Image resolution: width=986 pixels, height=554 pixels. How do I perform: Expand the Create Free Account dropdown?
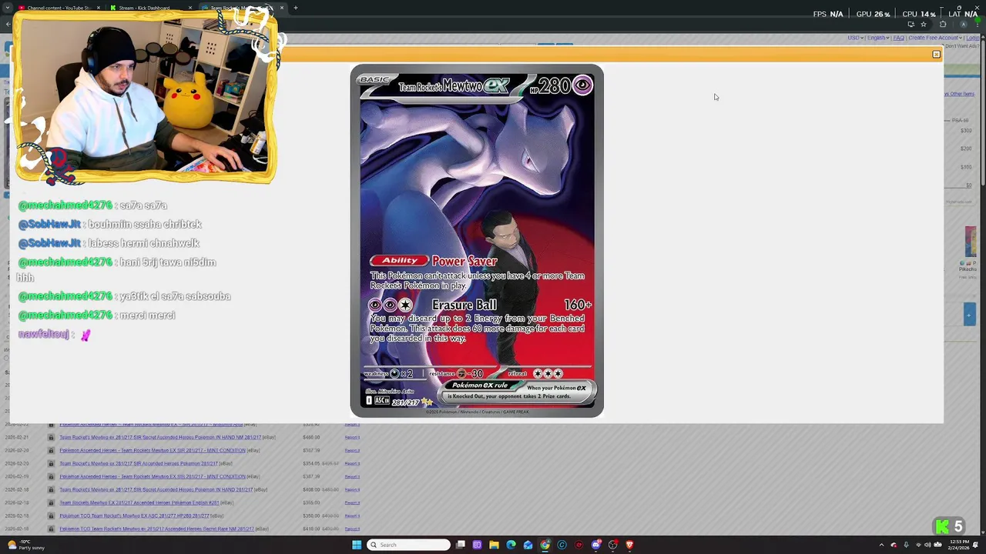click(x=935, y=38)
